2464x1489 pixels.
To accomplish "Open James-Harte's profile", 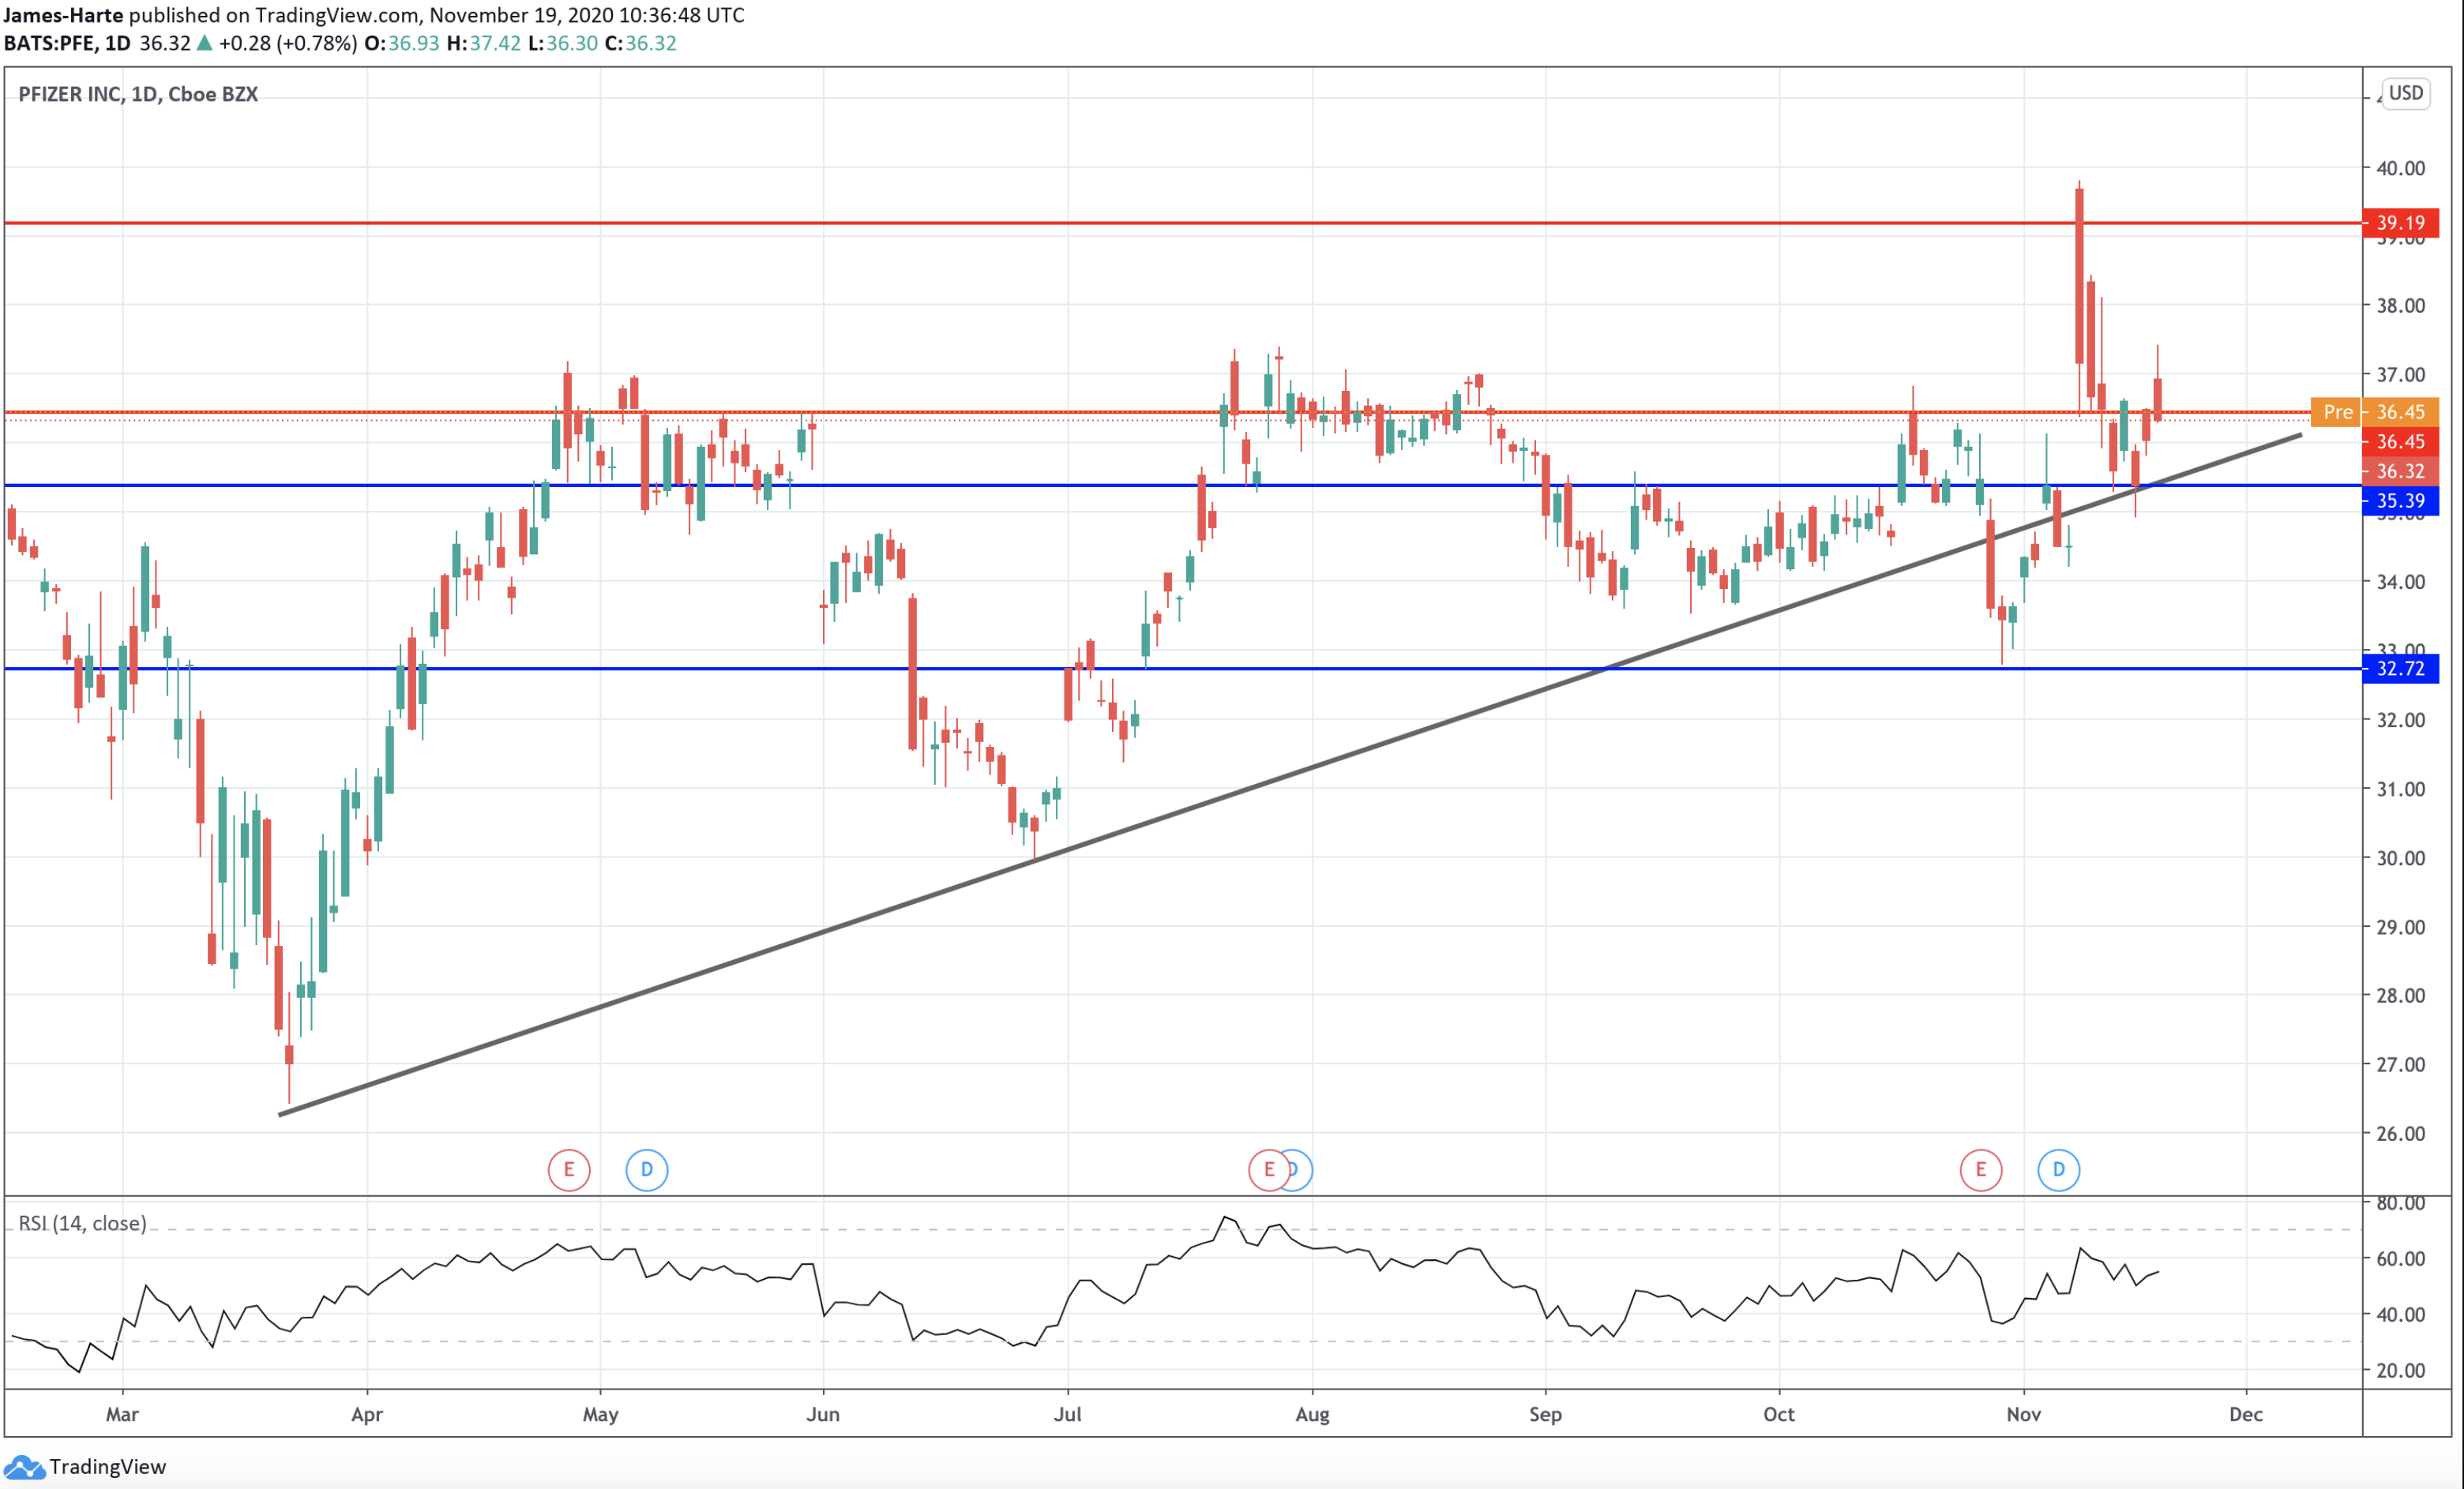I will (65, 15).
